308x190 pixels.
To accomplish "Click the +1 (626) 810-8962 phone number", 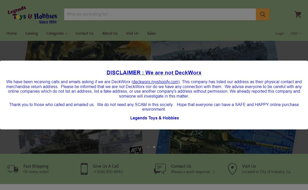I will pos(108,172).
